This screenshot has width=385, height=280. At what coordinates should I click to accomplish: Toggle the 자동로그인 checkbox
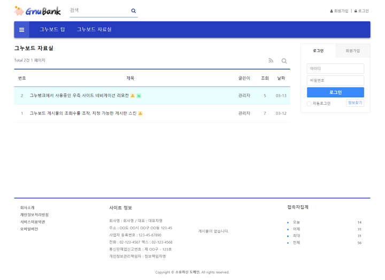309,104
